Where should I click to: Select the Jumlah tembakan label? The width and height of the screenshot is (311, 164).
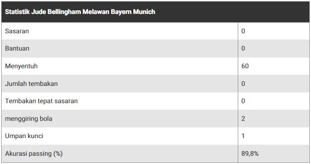31,83
